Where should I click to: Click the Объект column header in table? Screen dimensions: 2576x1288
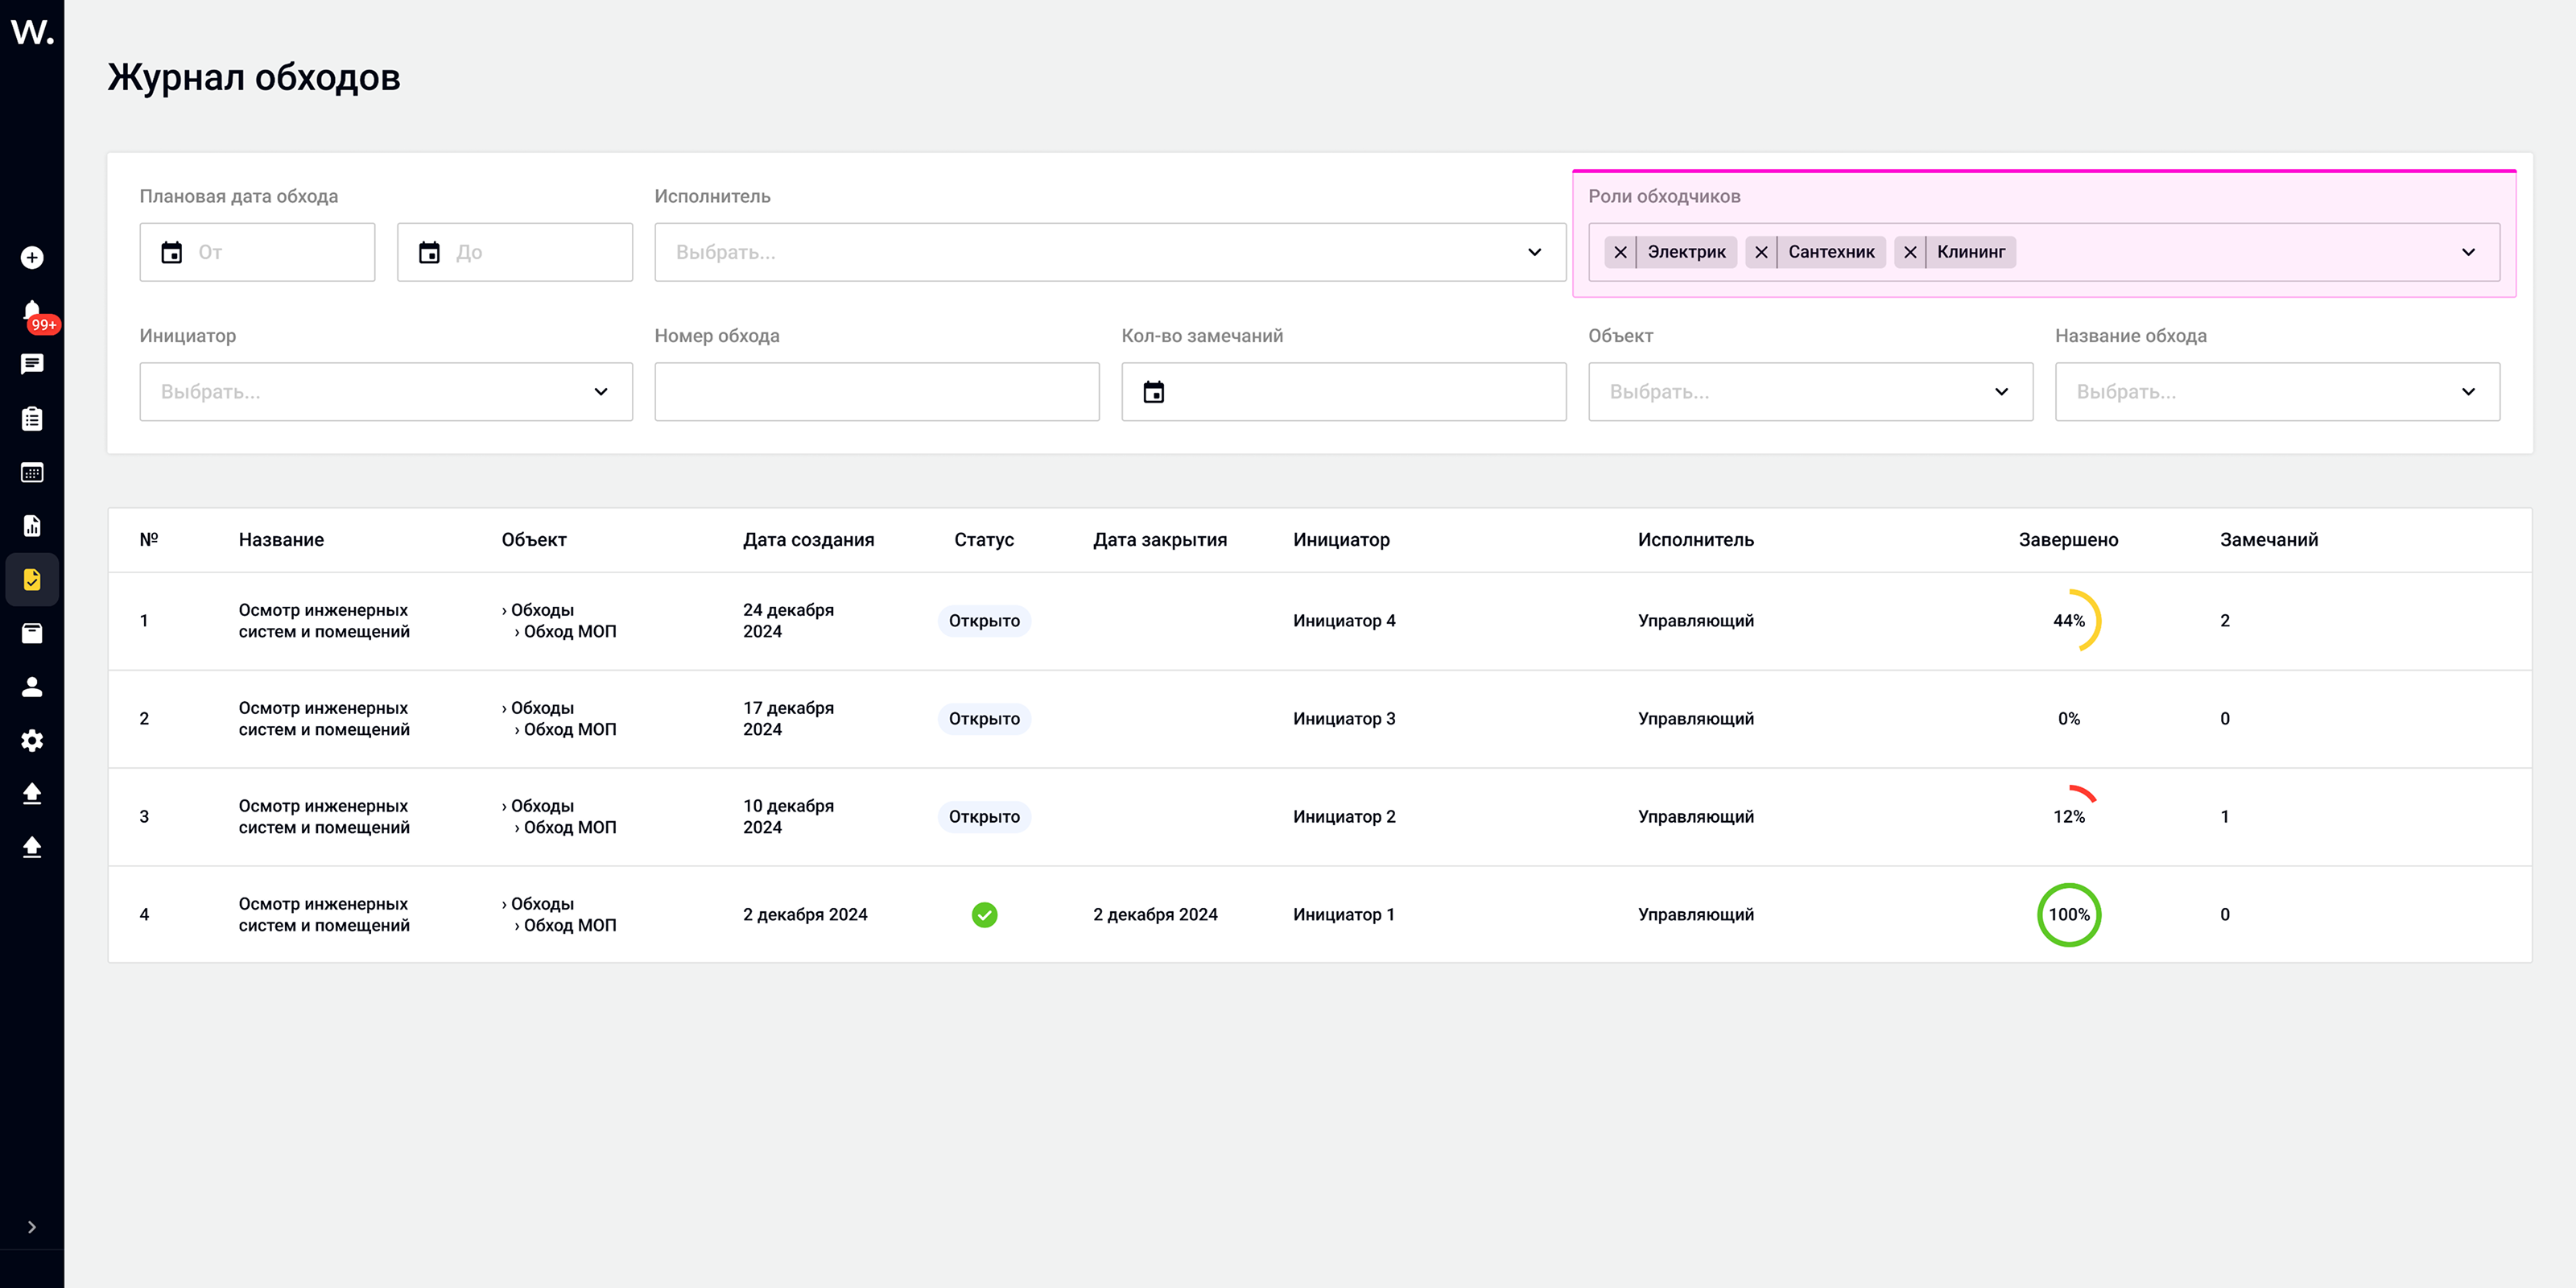[x=534, y=540]
